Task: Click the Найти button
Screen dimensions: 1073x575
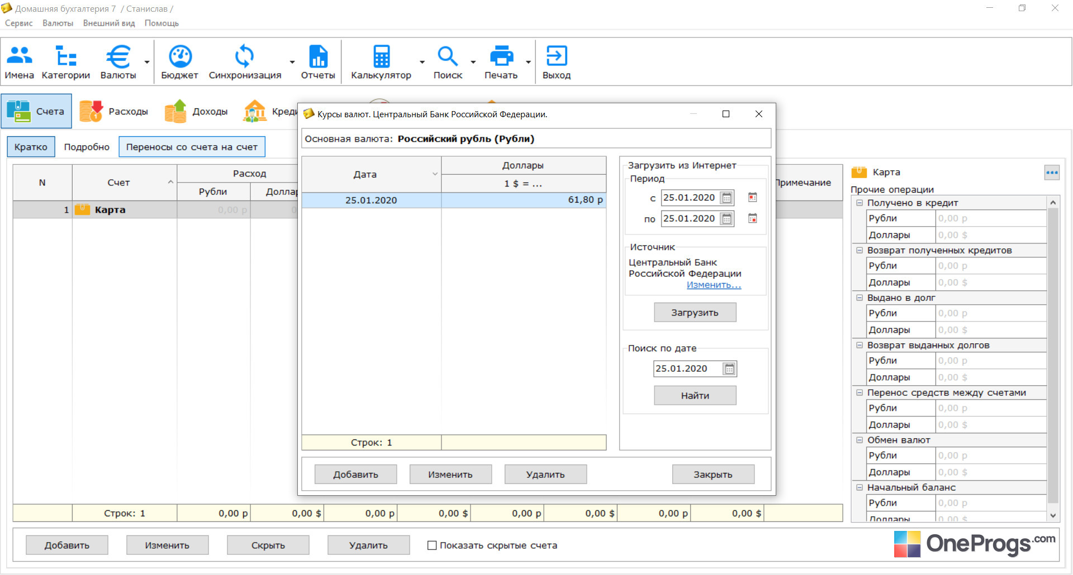Action: [695, 395]
